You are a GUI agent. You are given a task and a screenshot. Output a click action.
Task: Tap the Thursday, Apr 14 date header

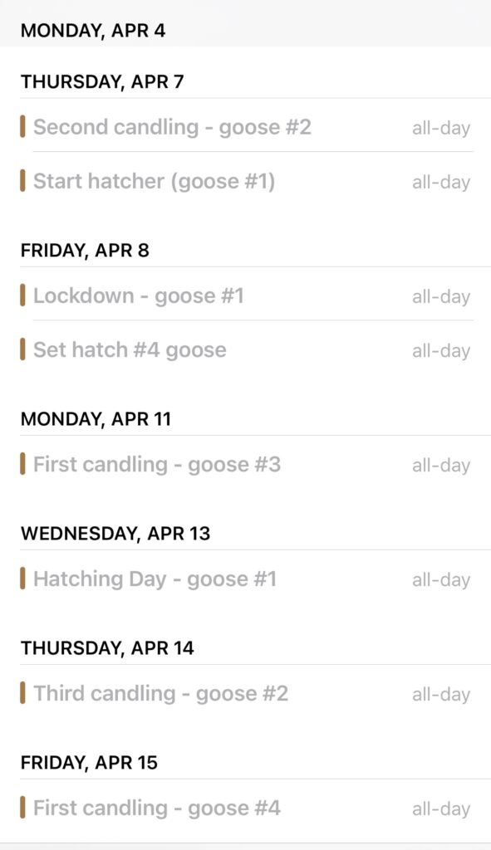(x=107, y=647)
